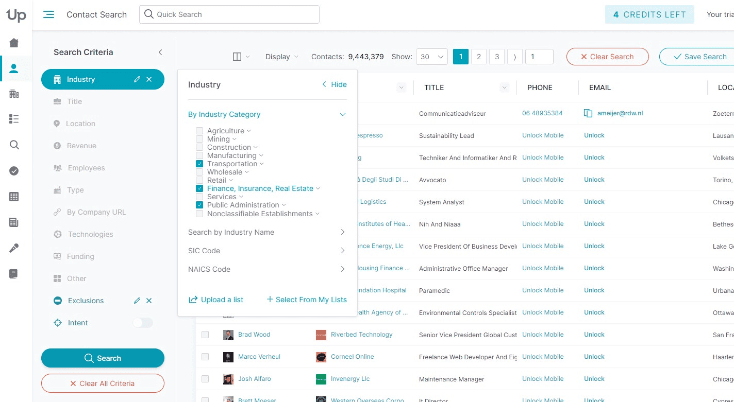Click Clear All Criteria button

[103, 383]
